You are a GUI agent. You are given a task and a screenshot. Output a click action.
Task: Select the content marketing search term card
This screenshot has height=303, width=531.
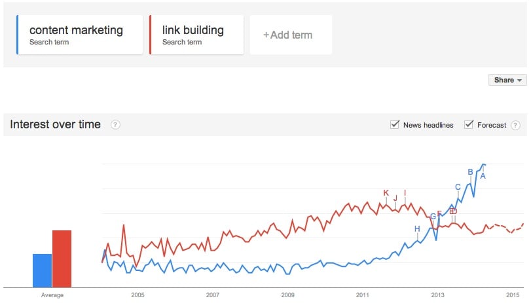point(80,35)
